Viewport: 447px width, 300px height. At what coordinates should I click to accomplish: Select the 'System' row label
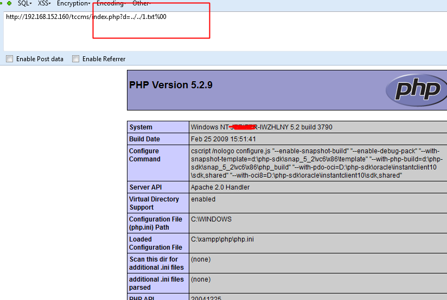click(x=141, y=127)
